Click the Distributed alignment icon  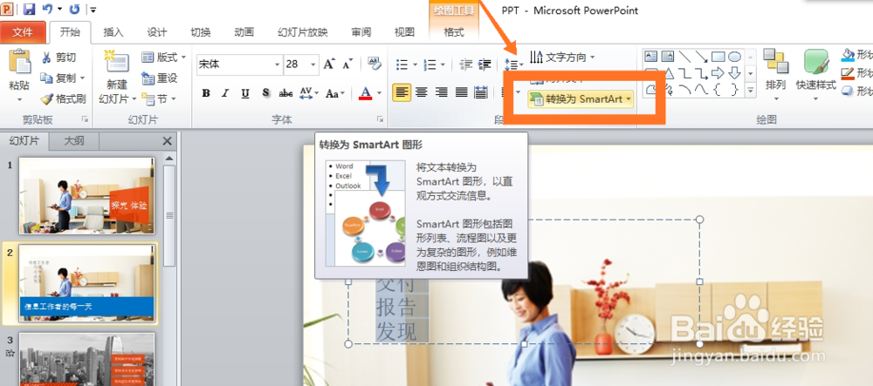point(481,92)
